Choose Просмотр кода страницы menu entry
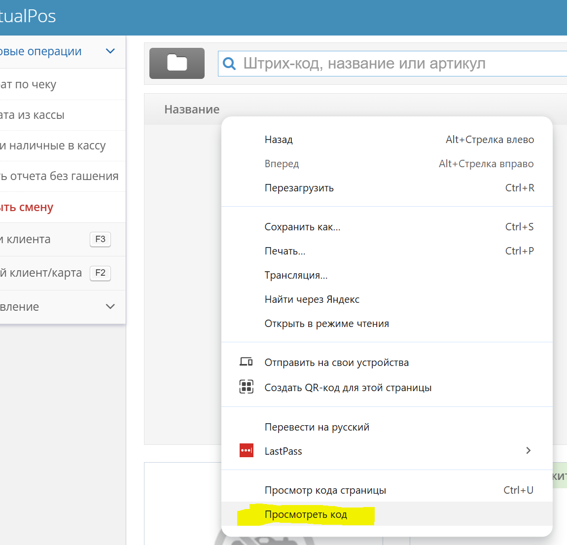This screenshot has width=567, height=545. click(x=325, y=490)
